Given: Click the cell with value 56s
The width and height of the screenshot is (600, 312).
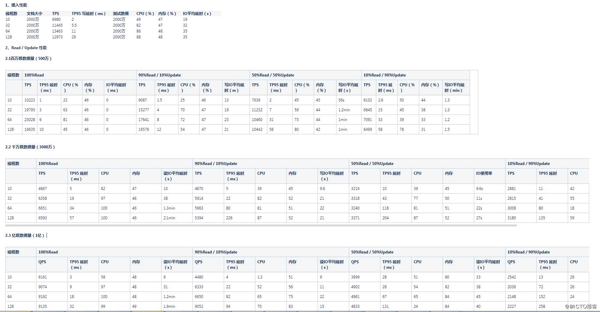Looking at the screenshot, I should 341,100.
